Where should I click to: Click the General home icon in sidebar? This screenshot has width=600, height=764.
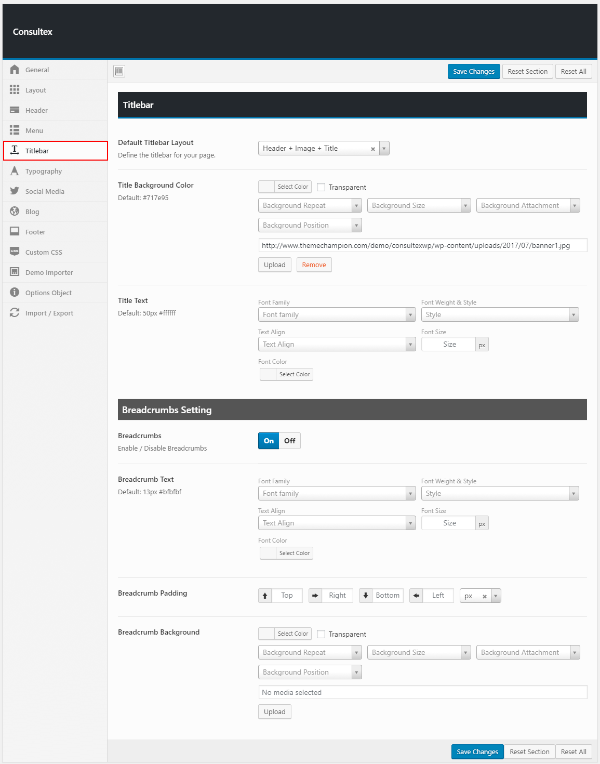point(15,70)
